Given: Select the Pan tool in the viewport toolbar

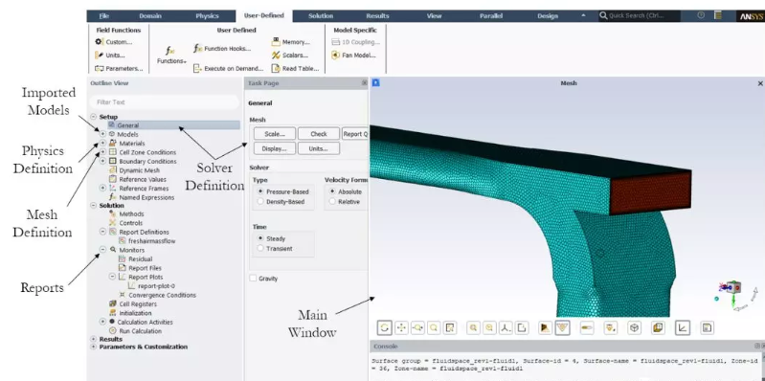Looking at the screenshot, I should click(x=401, y=327).
